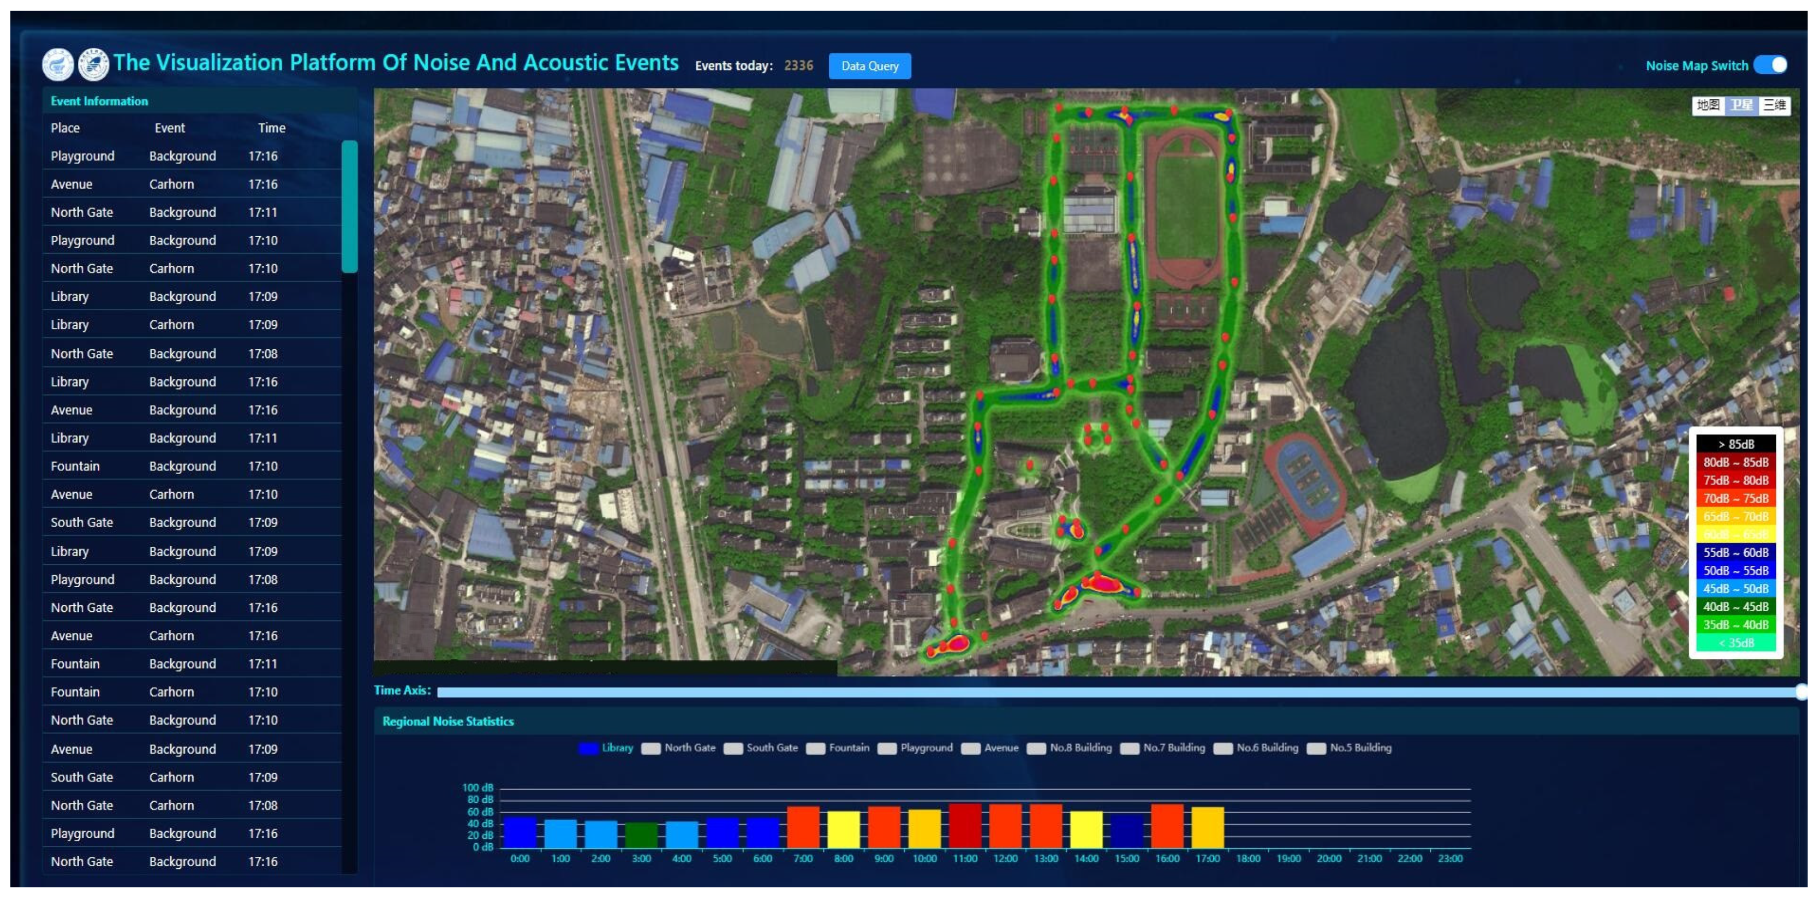
Task: Click the Time Axis slider track
Action: [x=1117, y=692]
